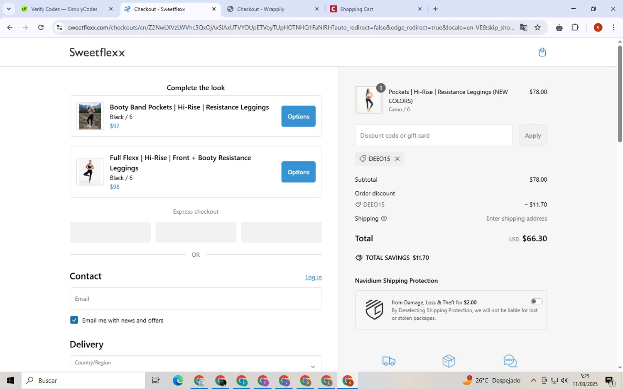
Task: Click the Booty Band Pockets product thumbnail
Action: pos(90,116)
